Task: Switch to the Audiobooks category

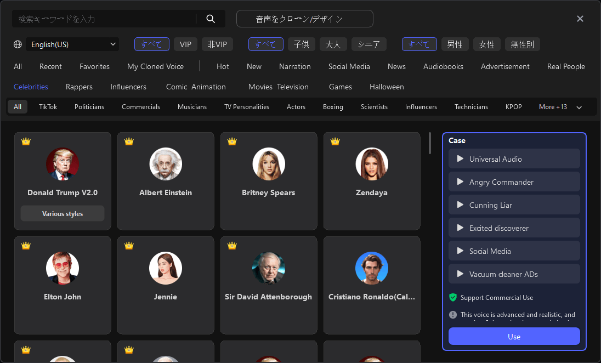Action: click(x=443, y=67)
